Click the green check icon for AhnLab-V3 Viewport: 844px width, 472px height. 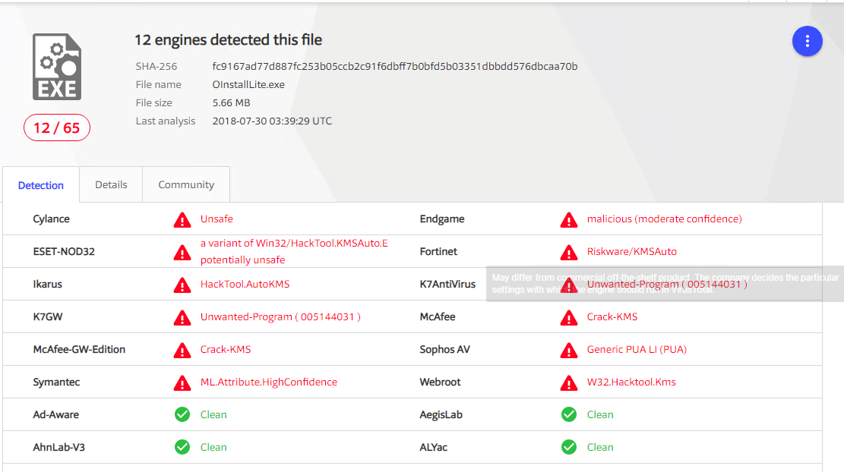click(x=182, y=447)
